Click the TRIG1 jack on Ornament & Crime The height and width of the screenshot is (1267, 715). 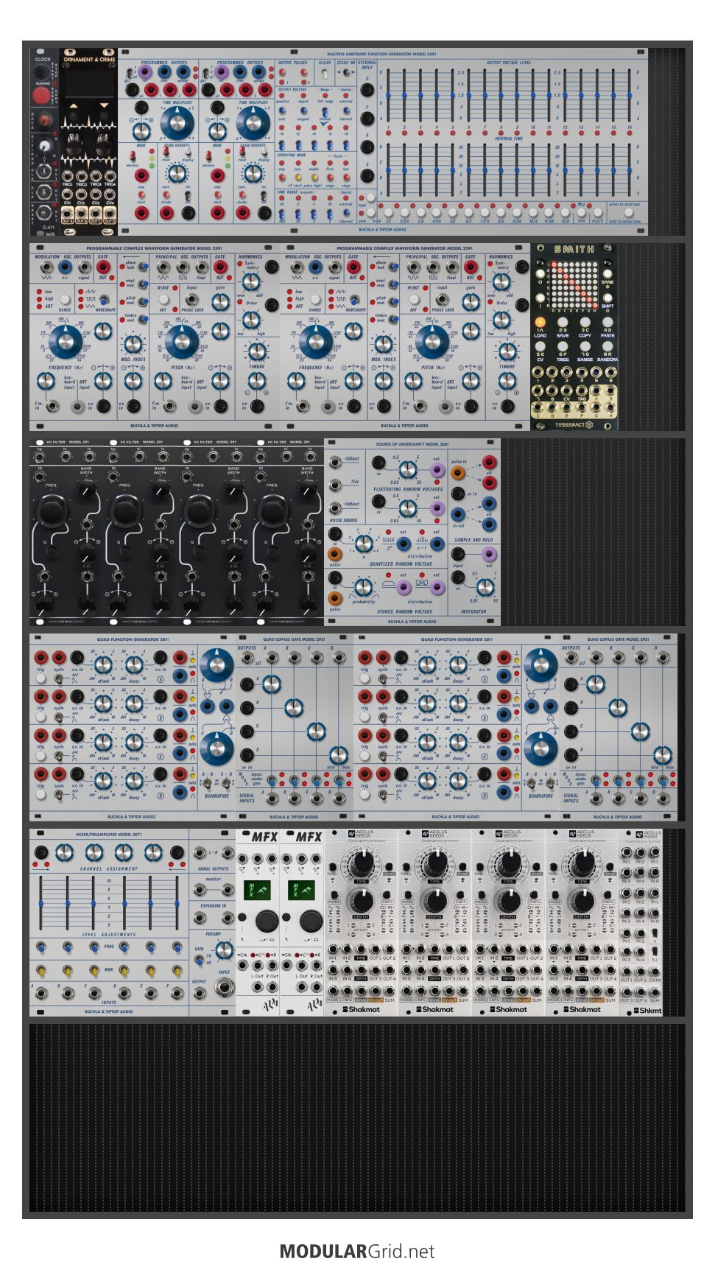pyautogui.click(x=67, y=176)
